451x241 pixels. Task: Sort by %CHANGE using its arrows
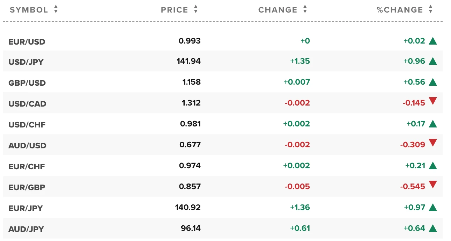430,10
